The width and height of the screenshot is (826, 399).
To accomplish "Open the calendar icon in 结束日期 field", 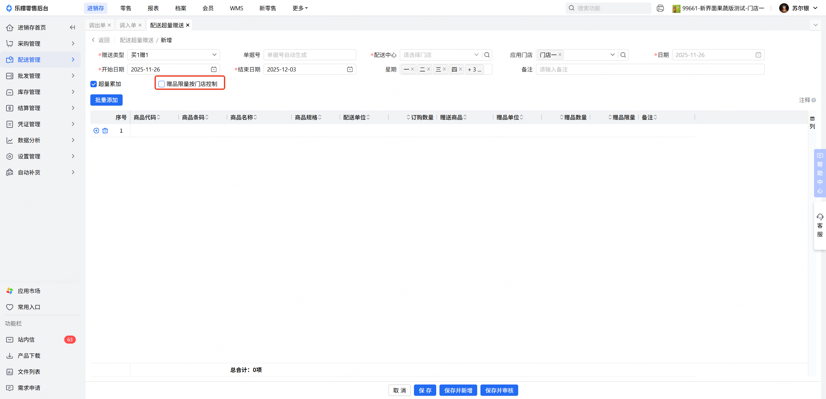I will click(350, 69).
